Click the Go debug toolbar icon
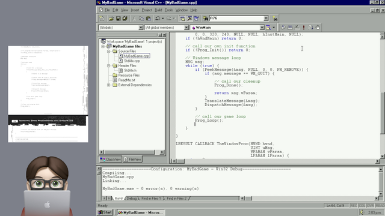 (x=310, y=28)
